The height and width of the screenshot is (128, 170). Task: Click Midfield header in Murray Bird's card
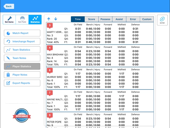point(122,70)
